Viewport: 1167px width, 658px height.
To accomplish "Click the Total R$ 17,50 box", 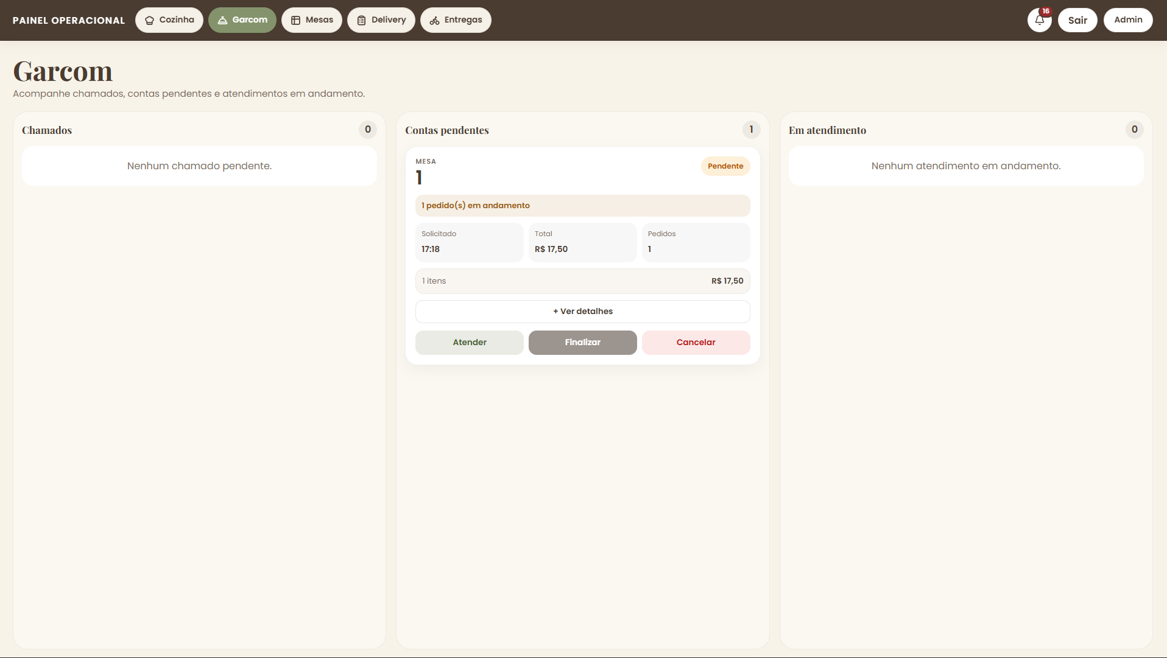I will pyautogui.click(x=583, y=242).
